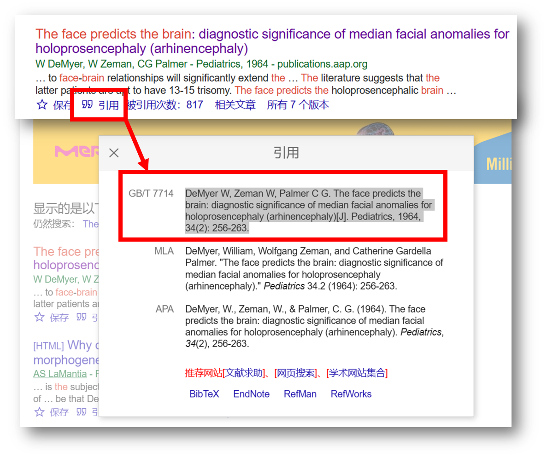Click the star icon under AS LaMantia result
This screenshot has width=547, height=457.
coord(40,412)
